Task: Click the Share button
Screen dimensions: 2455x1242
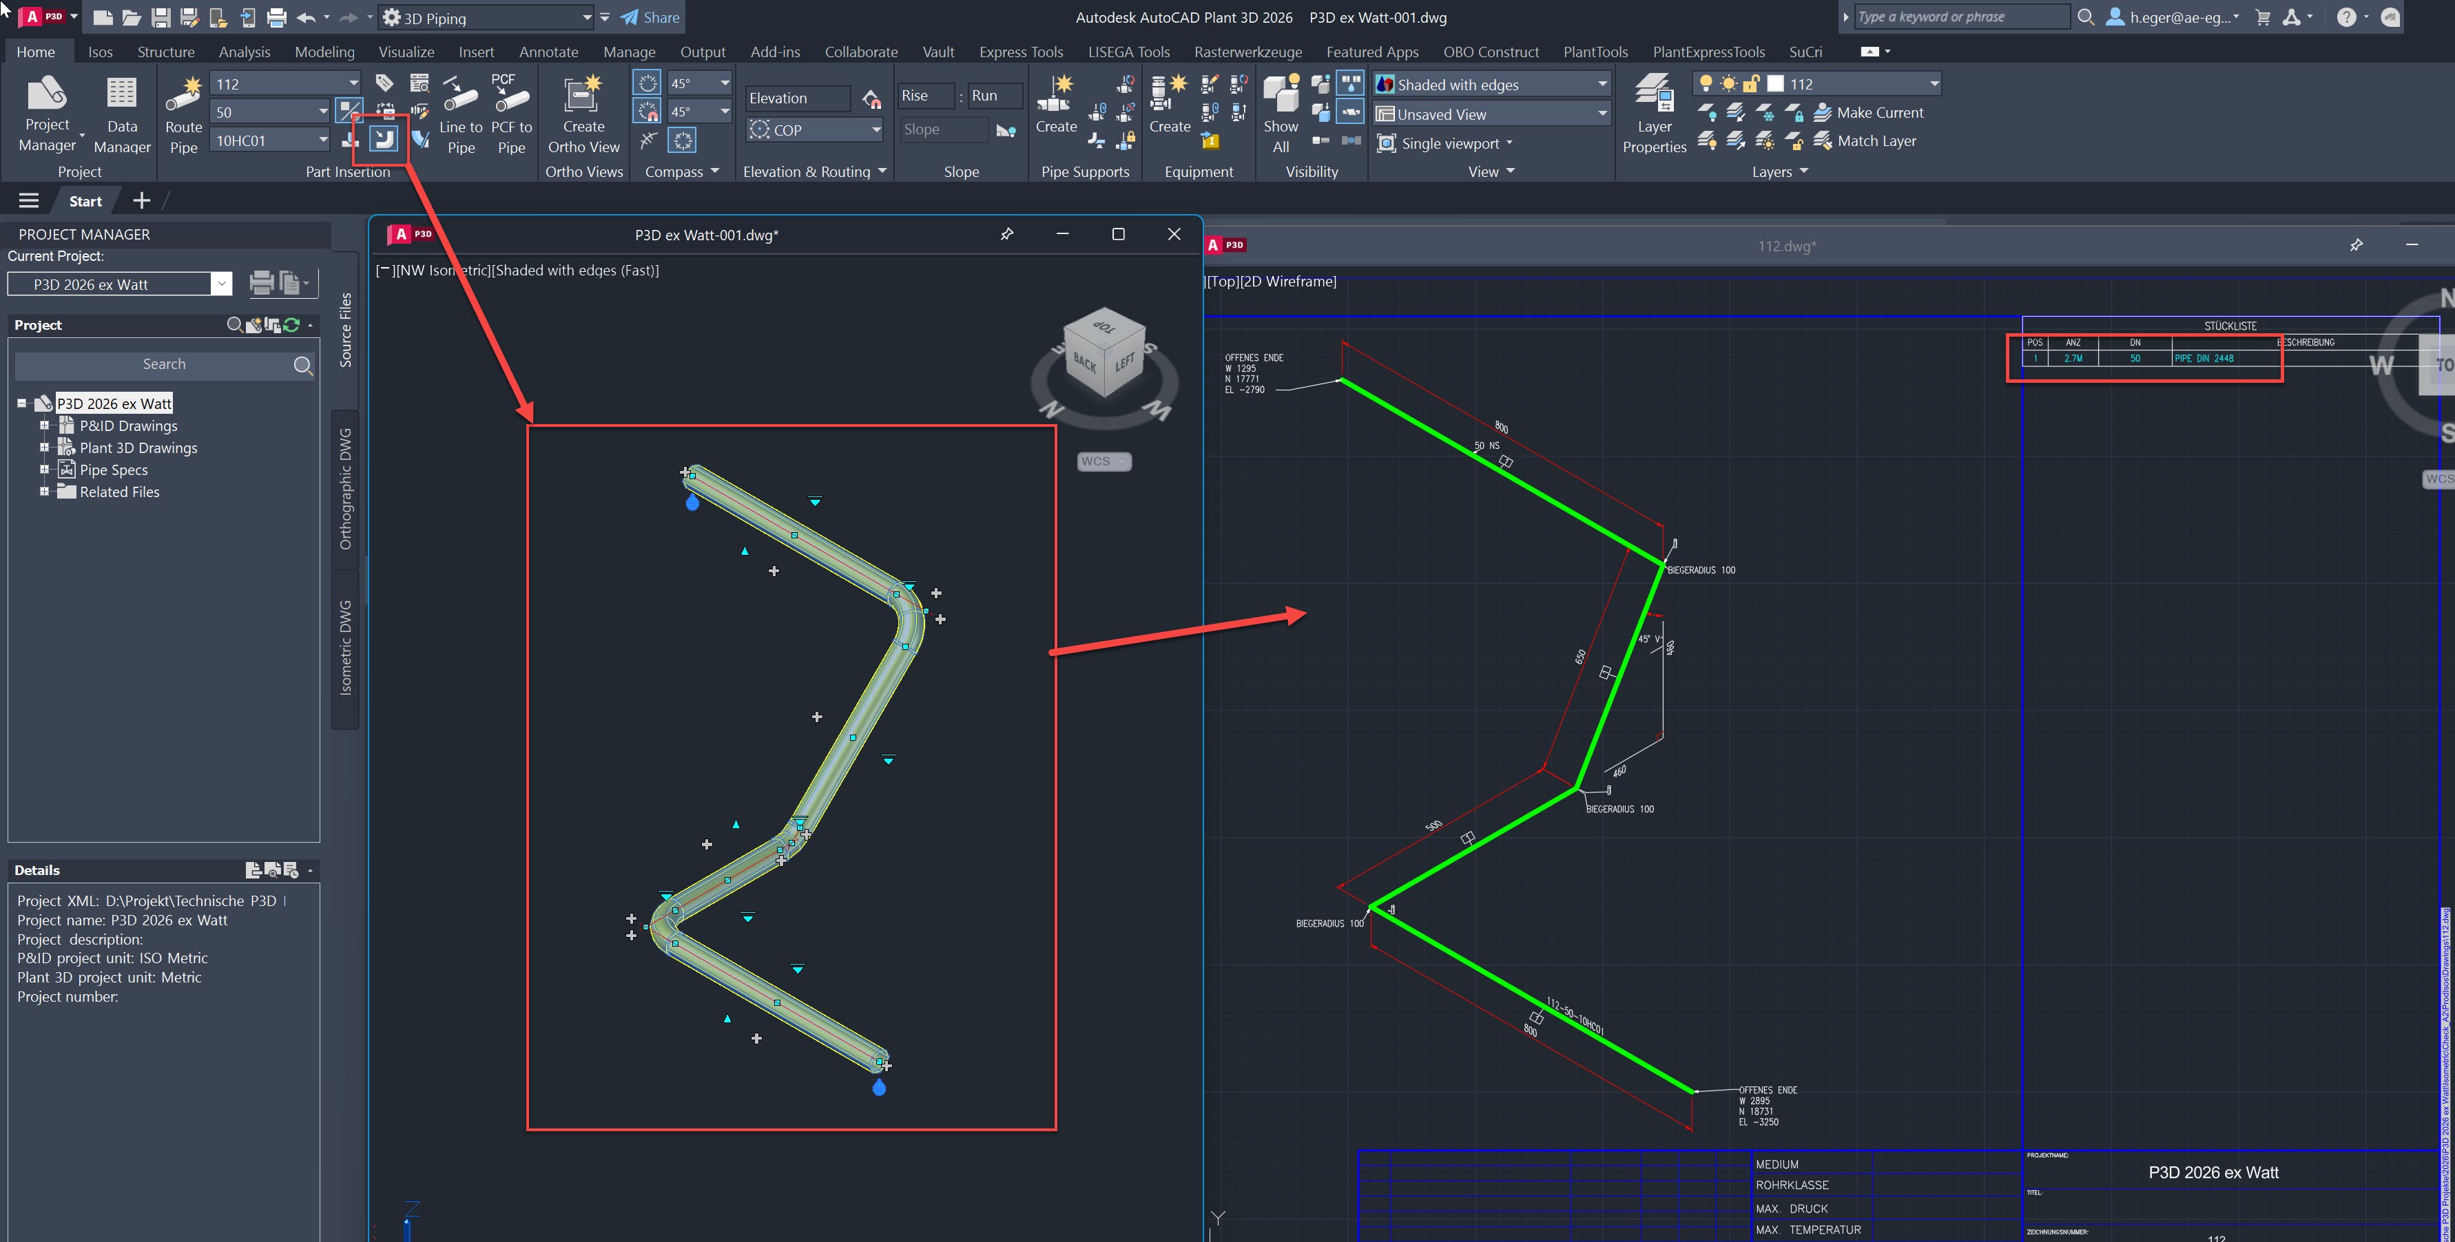Action: (650, 17)
